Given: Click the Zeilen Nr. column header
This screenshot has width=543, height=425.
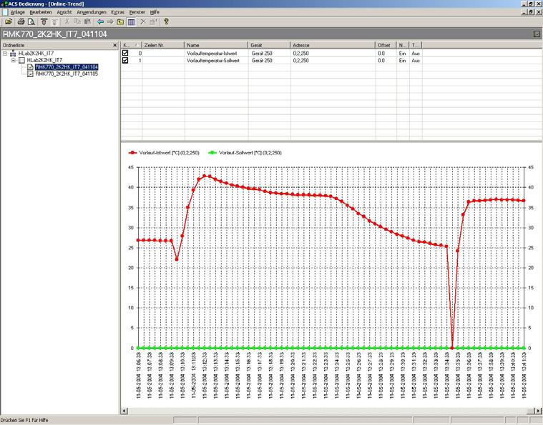Looking at the screenshot, I should click(x=163, y=45).
